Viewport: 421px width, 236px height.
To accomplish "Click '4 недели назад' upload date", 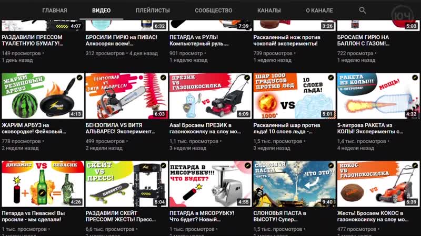I will click(x=356, y=148).
